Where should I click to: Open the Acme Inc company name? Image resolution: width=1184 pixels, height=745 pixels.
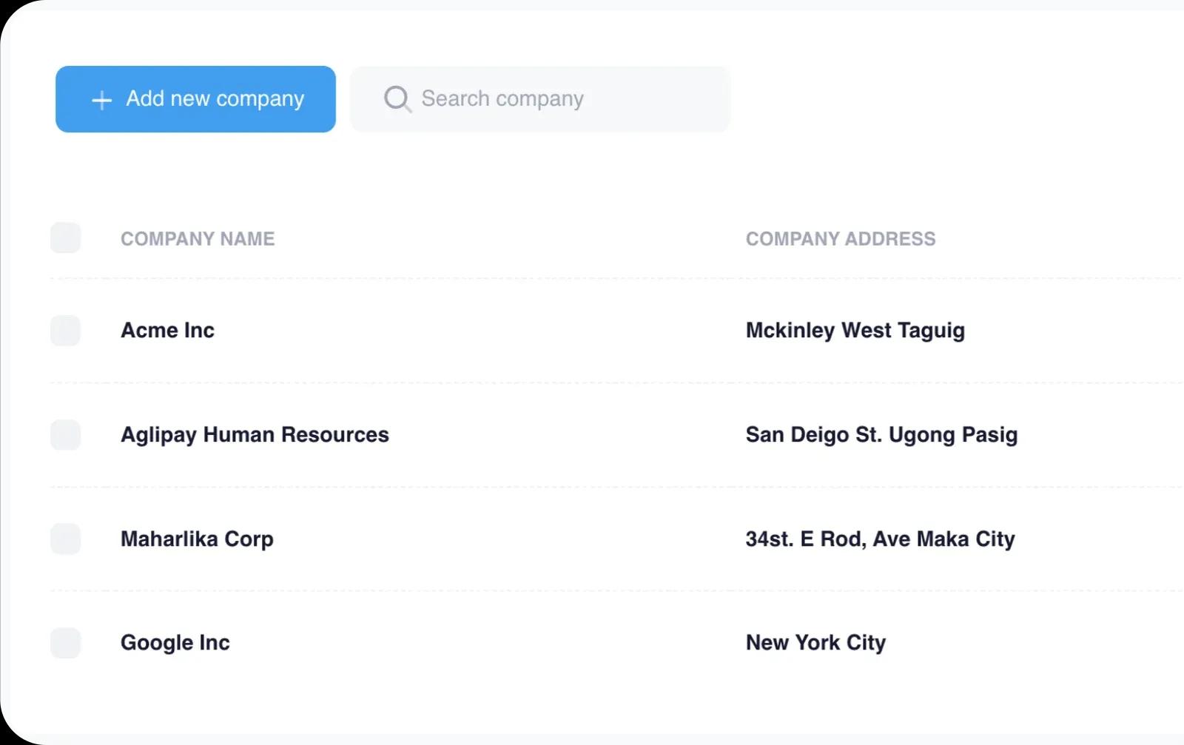(167, 331)
